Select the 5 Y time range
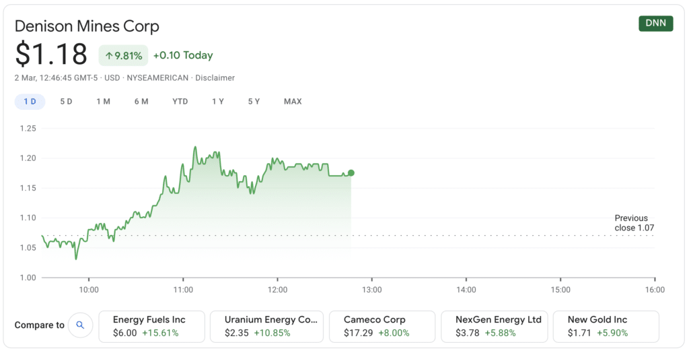The image size is (689, 353). 254,102
